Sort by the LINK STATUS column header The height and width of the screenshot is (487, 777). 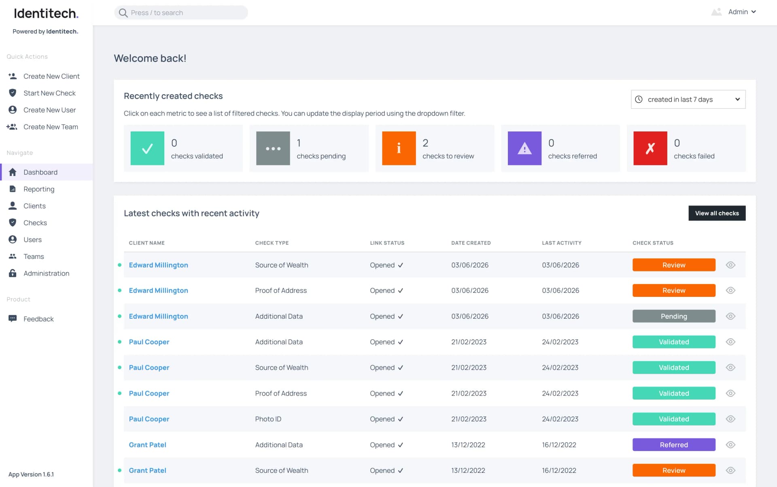click(387, 243)
